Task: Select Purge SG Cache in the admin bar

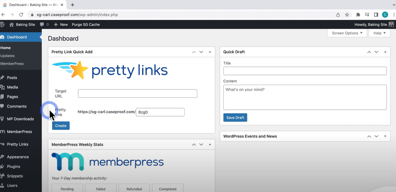Action: 86,24
